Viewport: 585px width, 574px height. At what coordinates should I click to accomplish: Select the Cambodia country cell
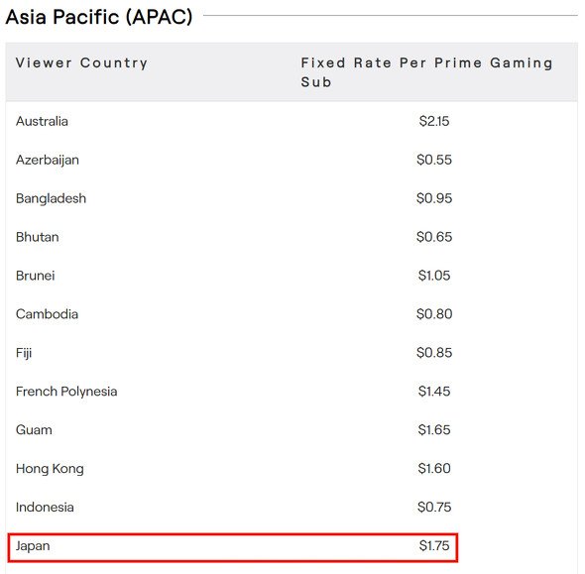[47, 314]
